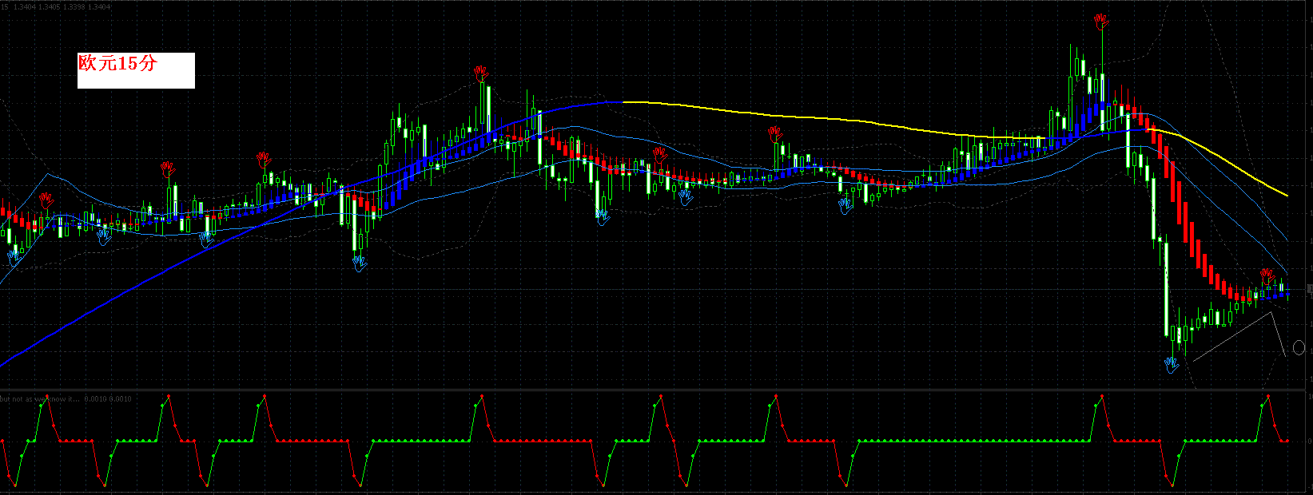Click indicator label 'but not as we know it...'

point(40,398)
